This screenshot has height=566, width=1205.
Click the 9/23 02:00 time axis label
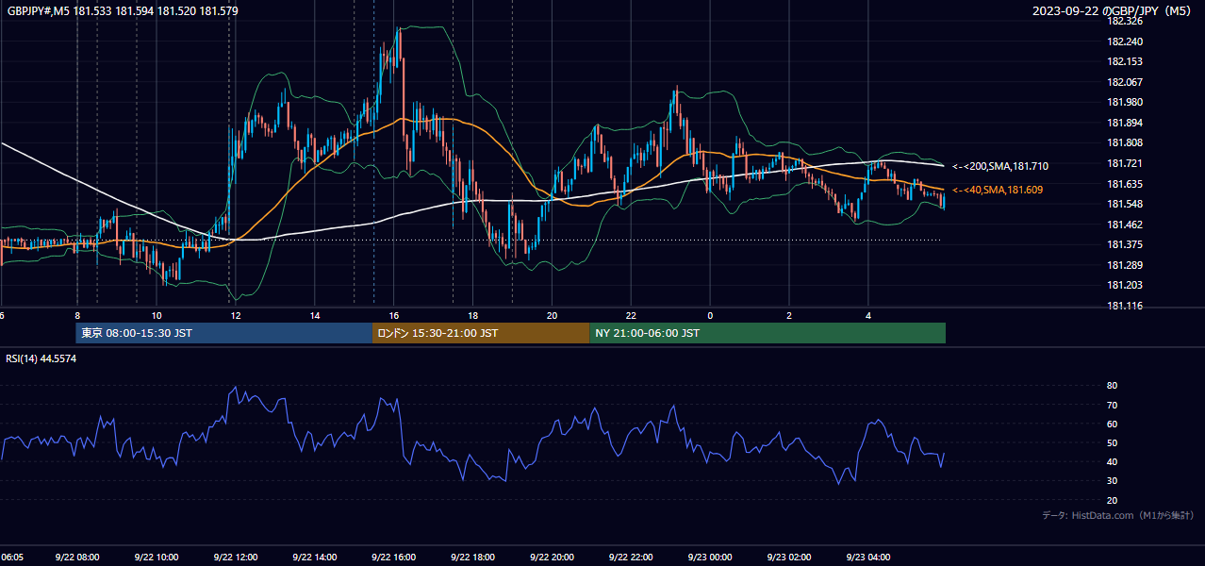coord(789,557)
